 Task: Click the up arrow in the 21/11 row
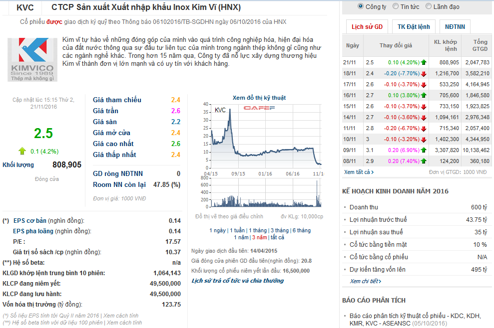424,62
